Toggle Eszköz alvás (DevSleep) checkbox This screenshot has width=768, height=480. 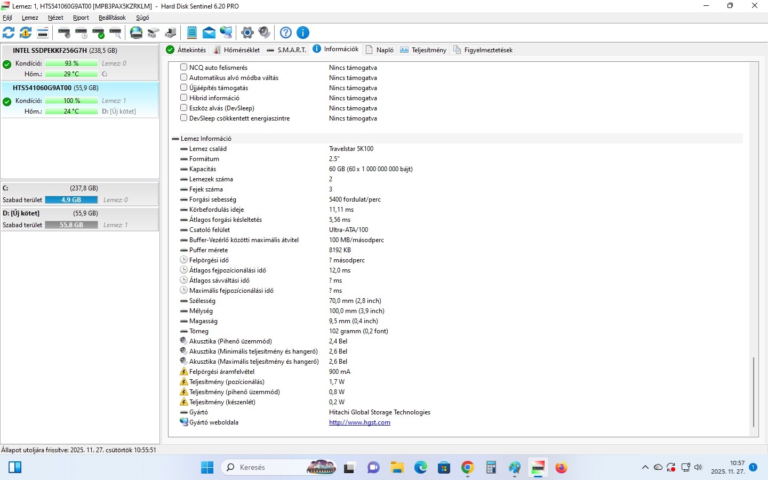point(183,108)
